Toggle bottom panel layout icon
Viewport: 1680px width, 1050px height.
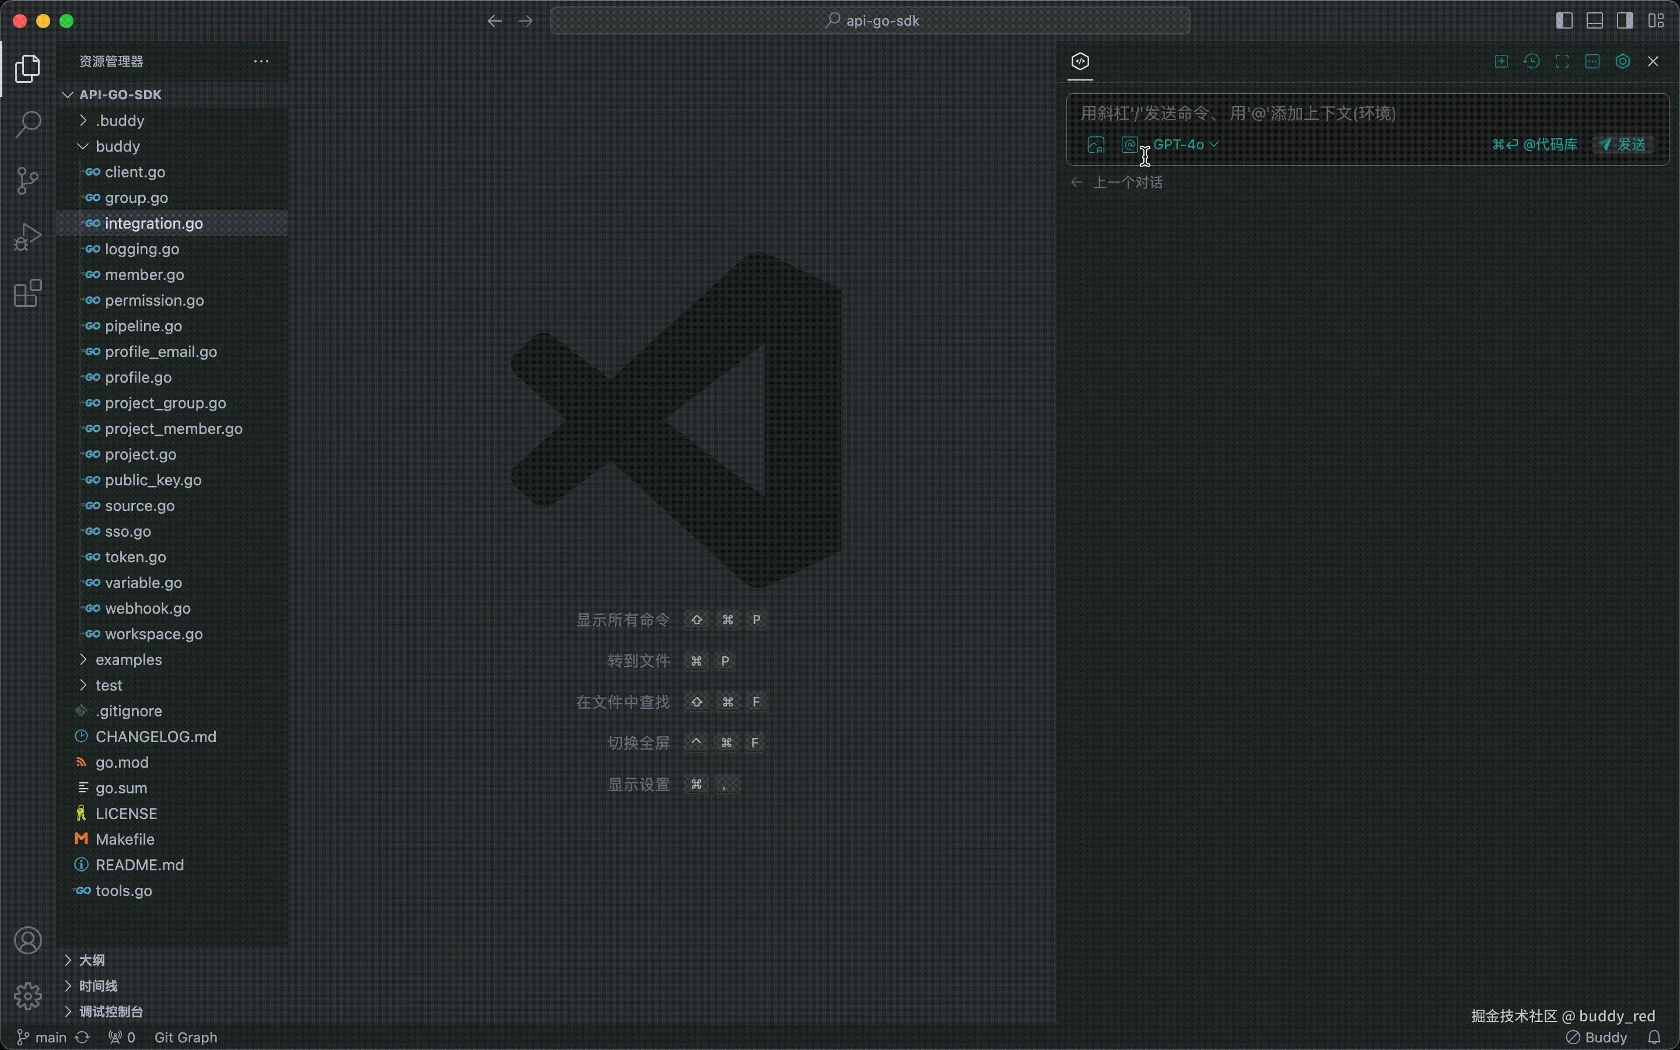1595,21
